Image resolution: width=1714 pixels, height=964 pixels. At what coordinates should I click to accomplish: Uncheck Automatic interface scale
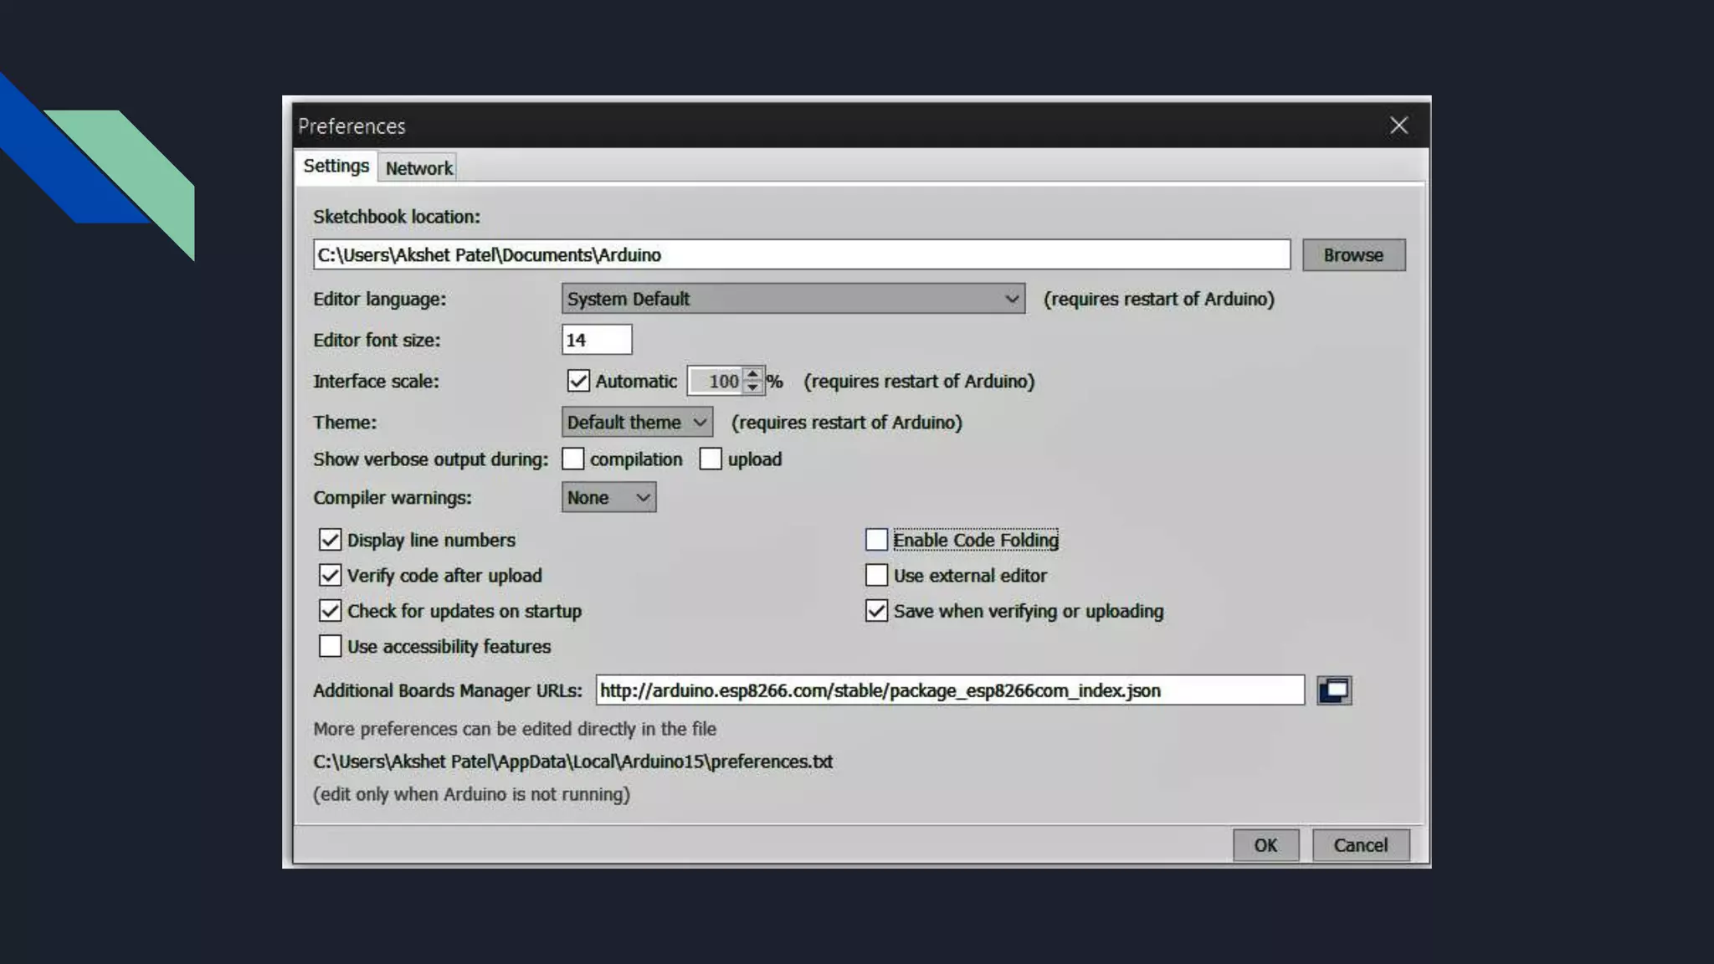coord(578,381)
